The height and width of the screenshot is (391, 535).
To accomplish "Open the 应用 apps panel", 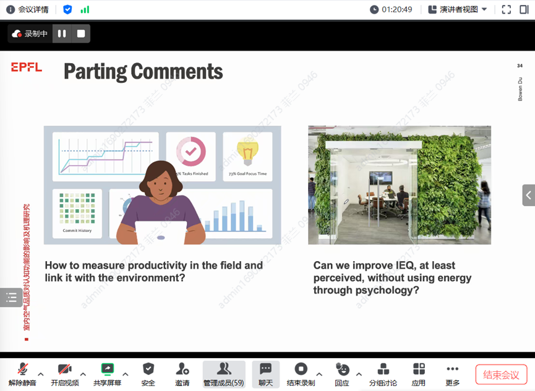I will (419, 374).
